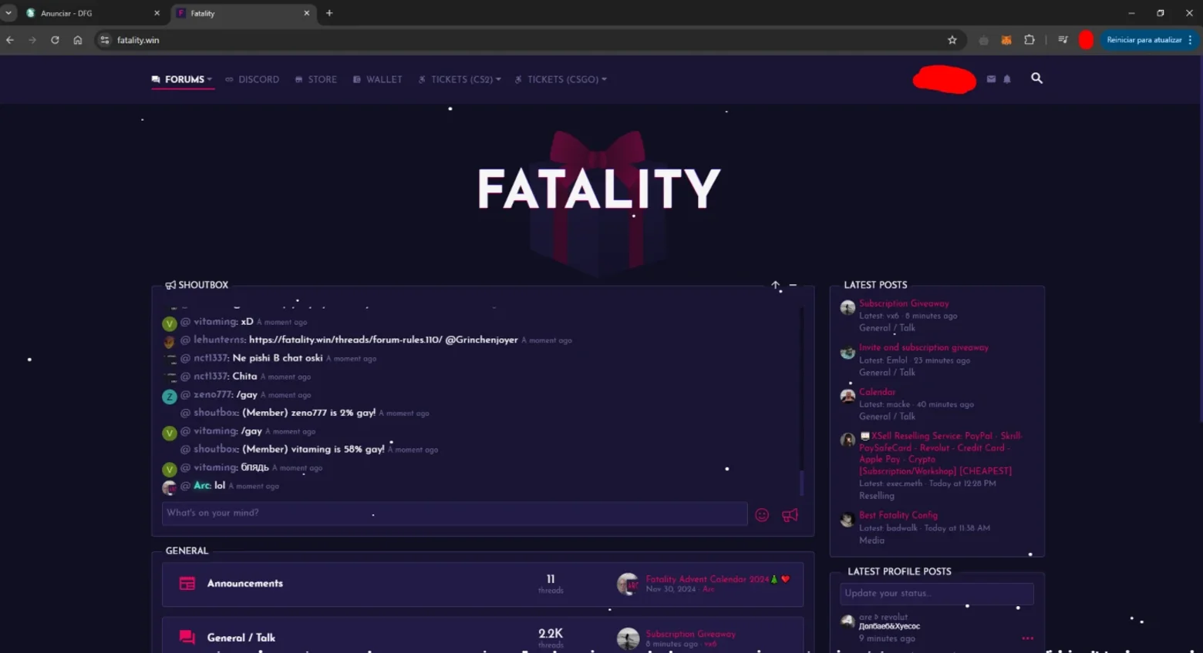Open the Announcements forum
This screenshot has height=653, width=1203.
(x=245, y=584)
